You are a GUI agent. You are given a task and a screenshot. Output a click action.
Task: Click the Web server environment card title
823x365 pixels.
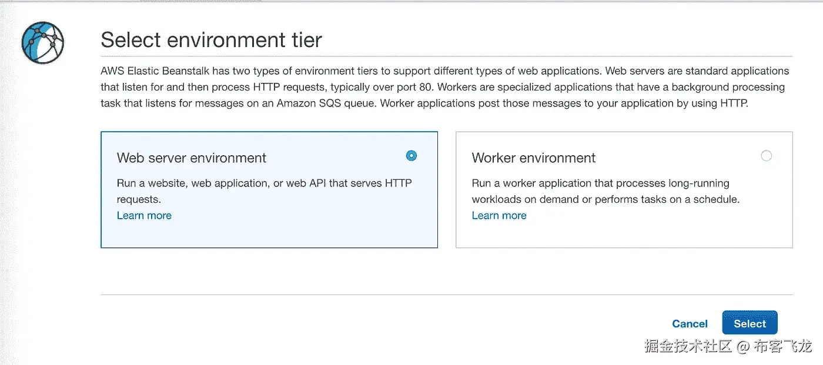pos(192,158)
